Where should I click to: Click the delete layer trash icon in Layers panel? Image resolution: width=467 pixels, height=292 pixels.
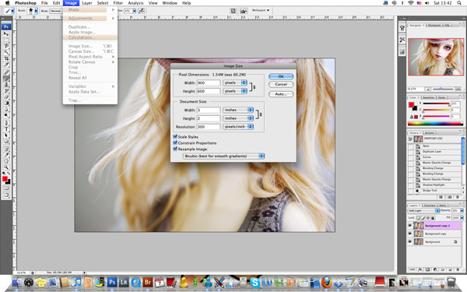[x=458, y=269]
